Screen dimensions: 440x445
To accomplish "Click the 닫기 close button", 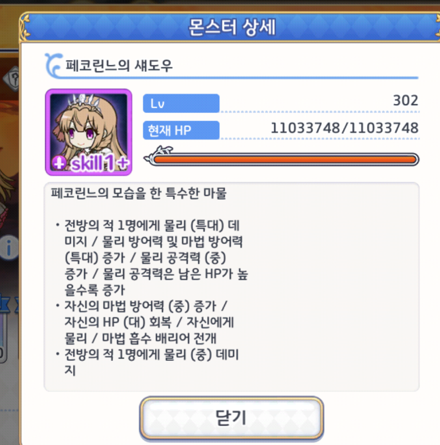I will tap(231, 418).
